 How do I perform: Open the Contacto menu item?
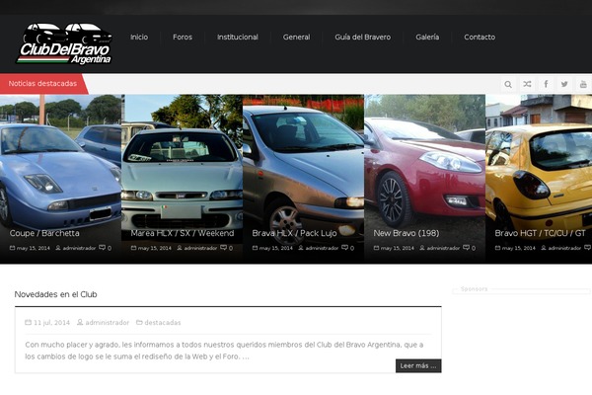(480, 38)
